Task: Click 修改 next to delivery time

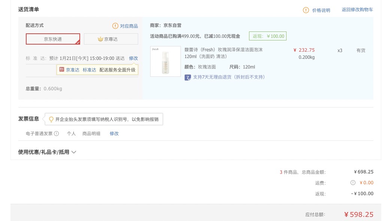Action: click(133, 58)
